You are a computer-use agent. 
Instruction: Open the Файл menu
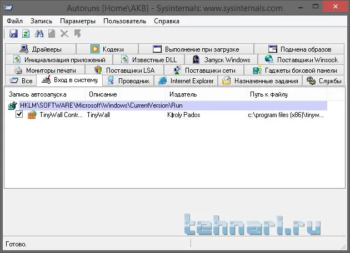tap(14, 21)
